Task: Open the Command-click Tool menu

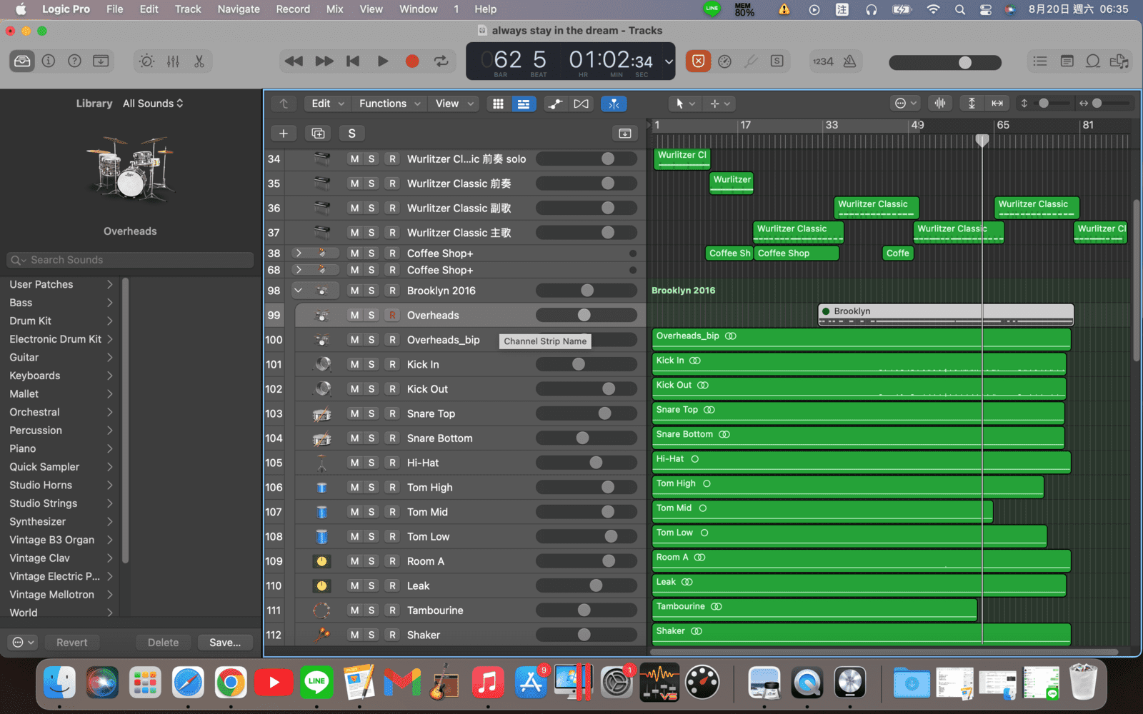Action: 719,104
